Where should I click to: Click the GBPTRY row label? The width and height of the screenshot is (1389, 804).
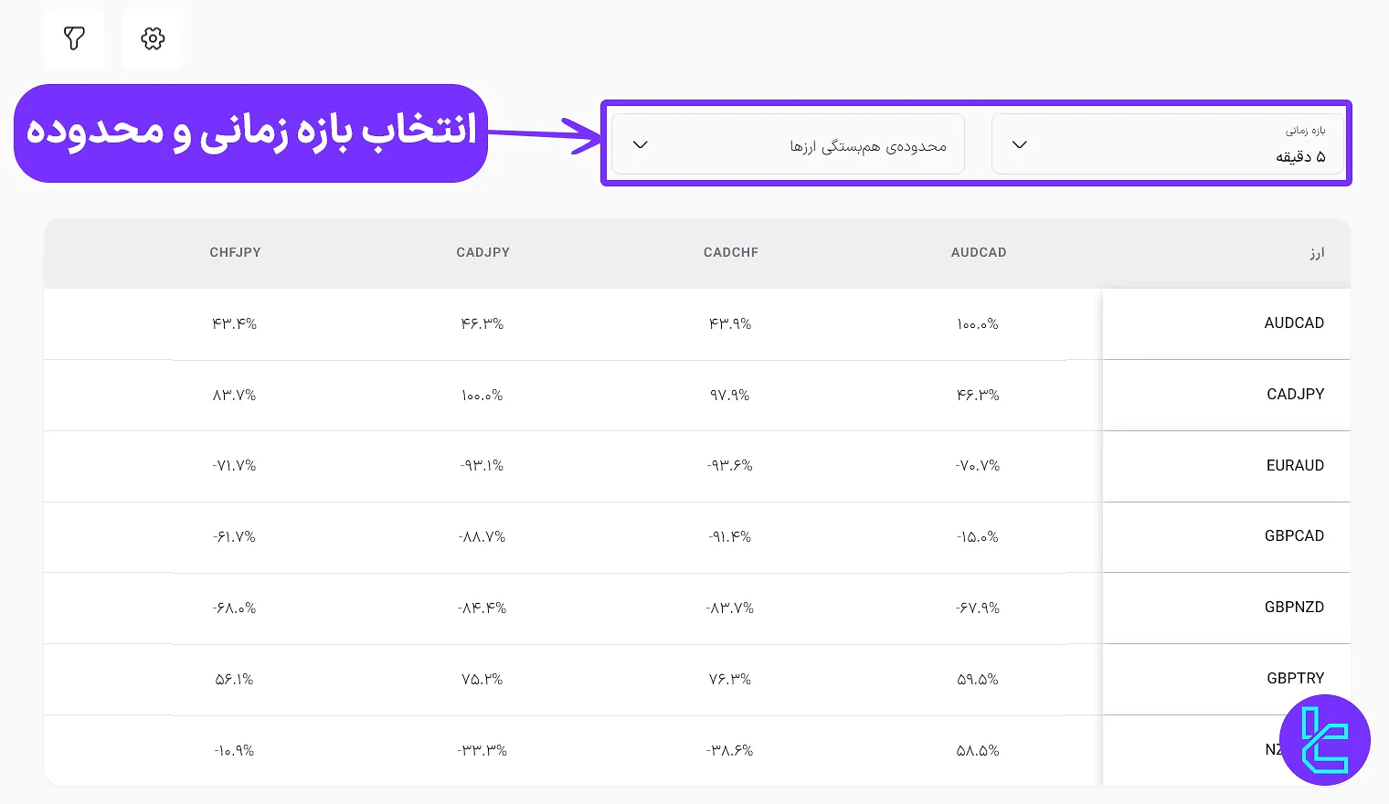[x=1295, y=678]
